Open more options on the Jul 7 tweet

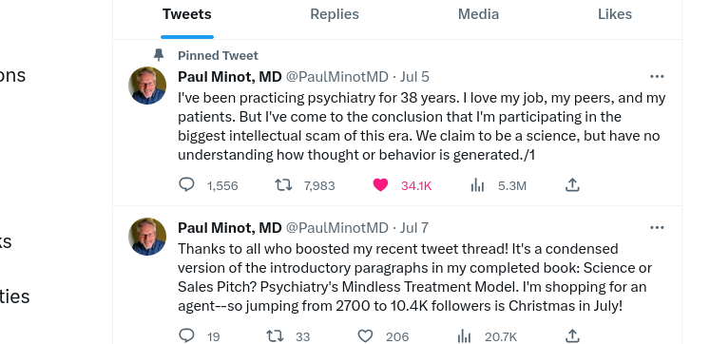(657, 228)
